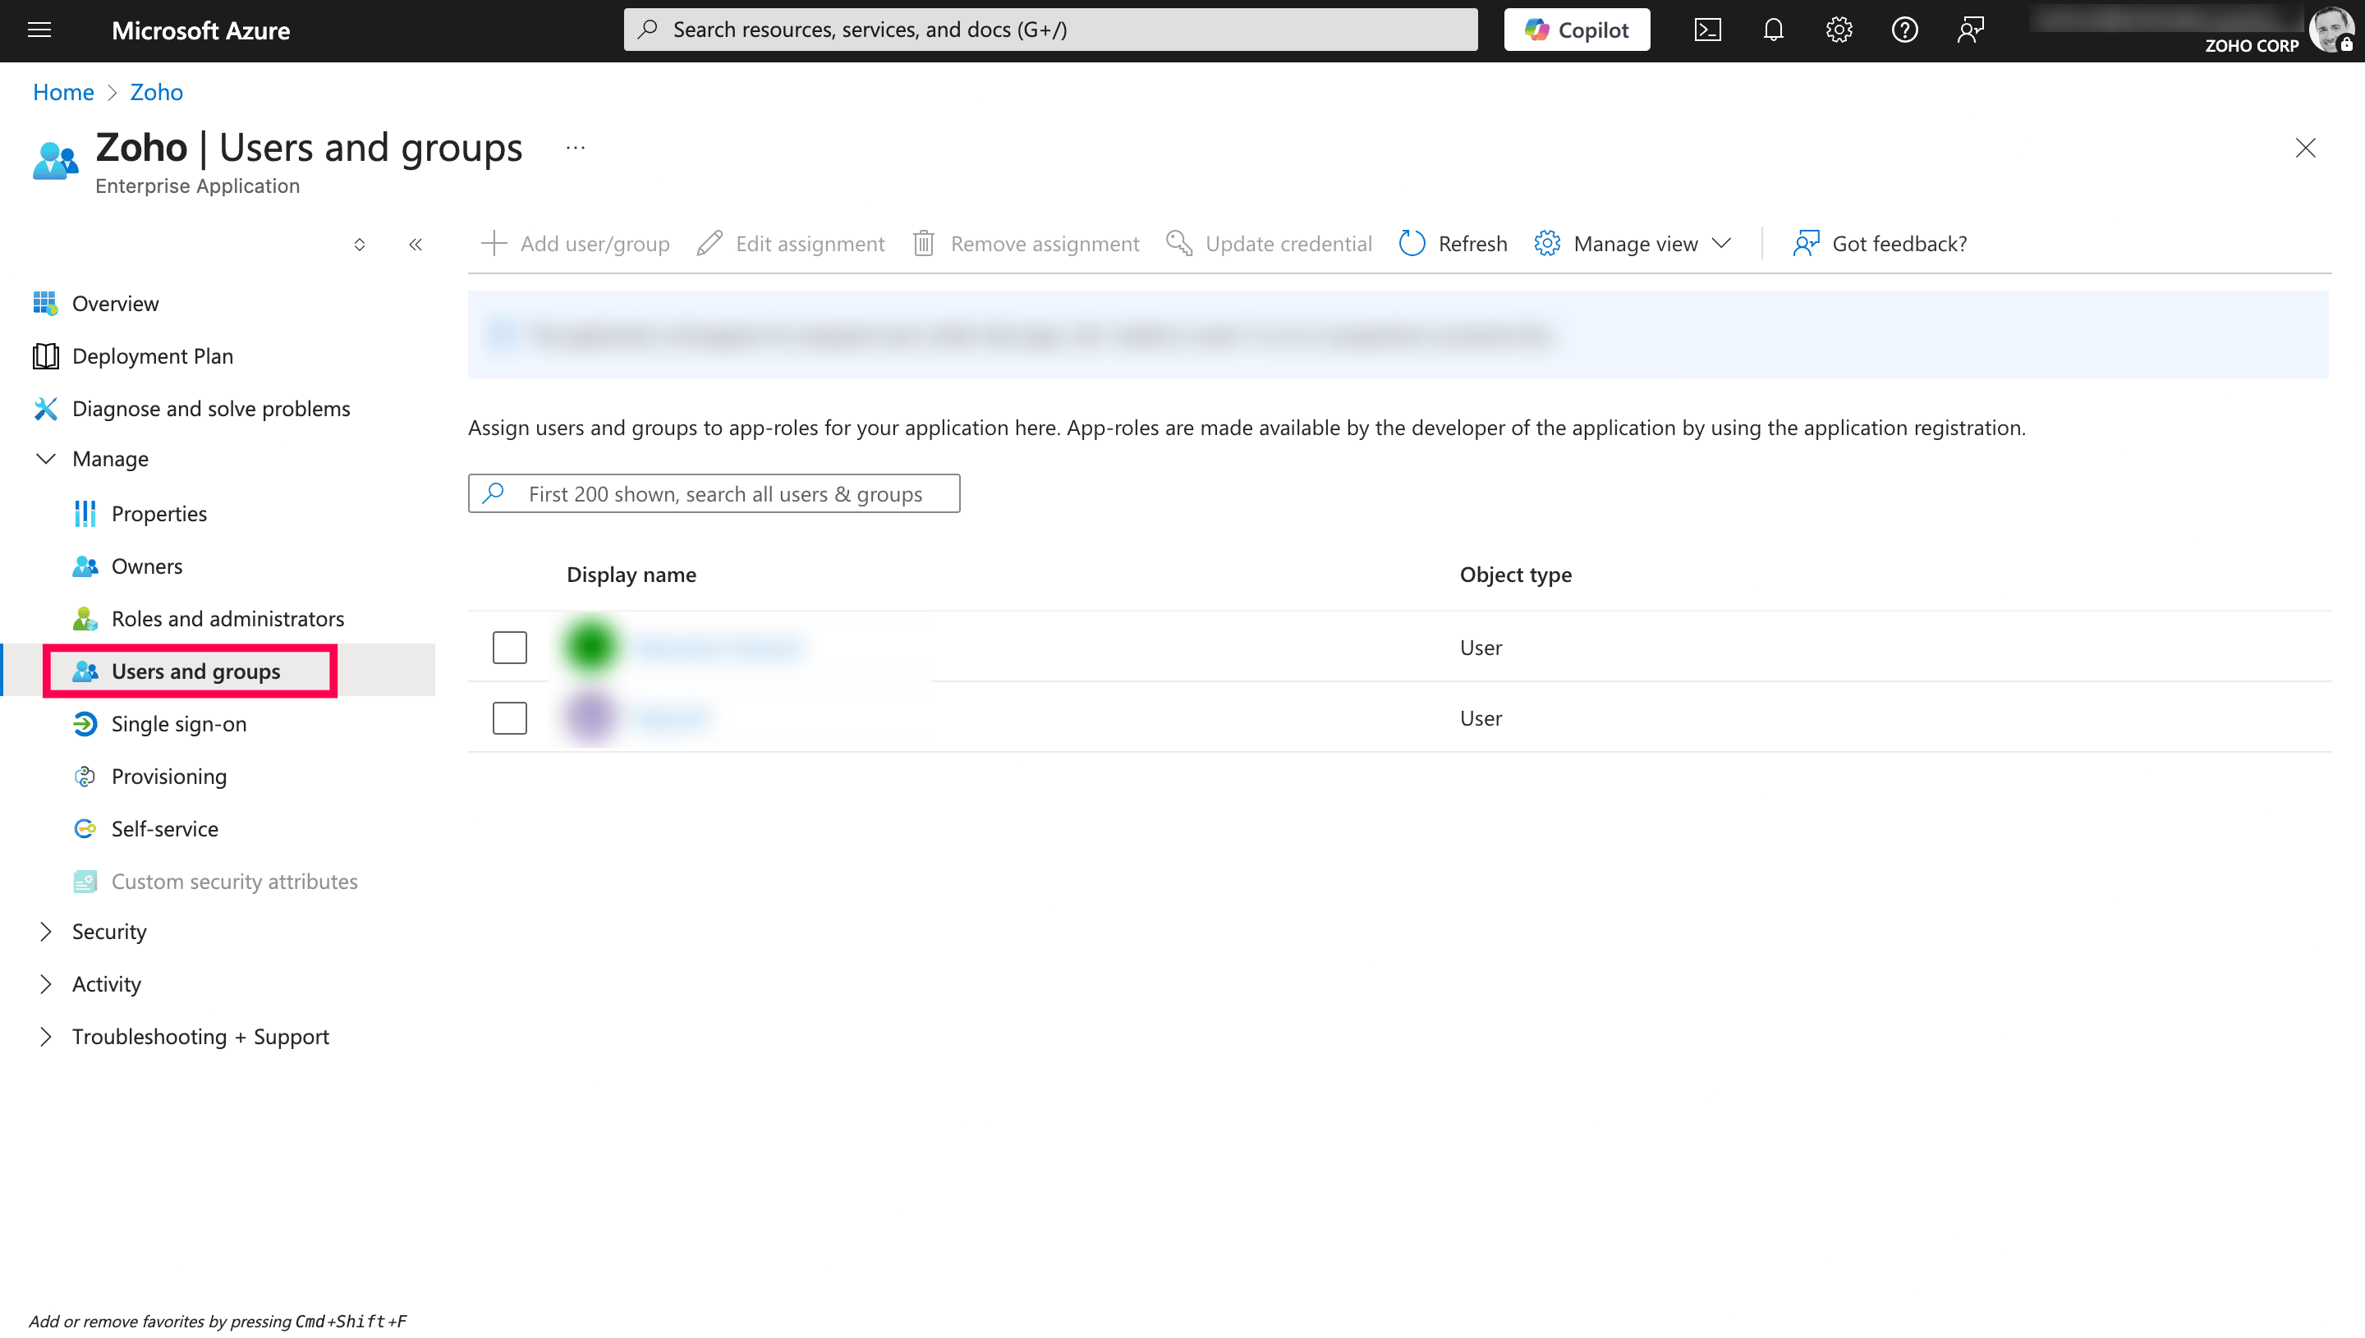Open the top-bar feedback icon
This screenshot has width=2365, height=1338.
1971,30
